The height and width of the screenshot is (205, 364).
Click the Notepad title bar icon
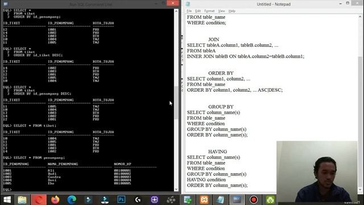tap(188, 4)
